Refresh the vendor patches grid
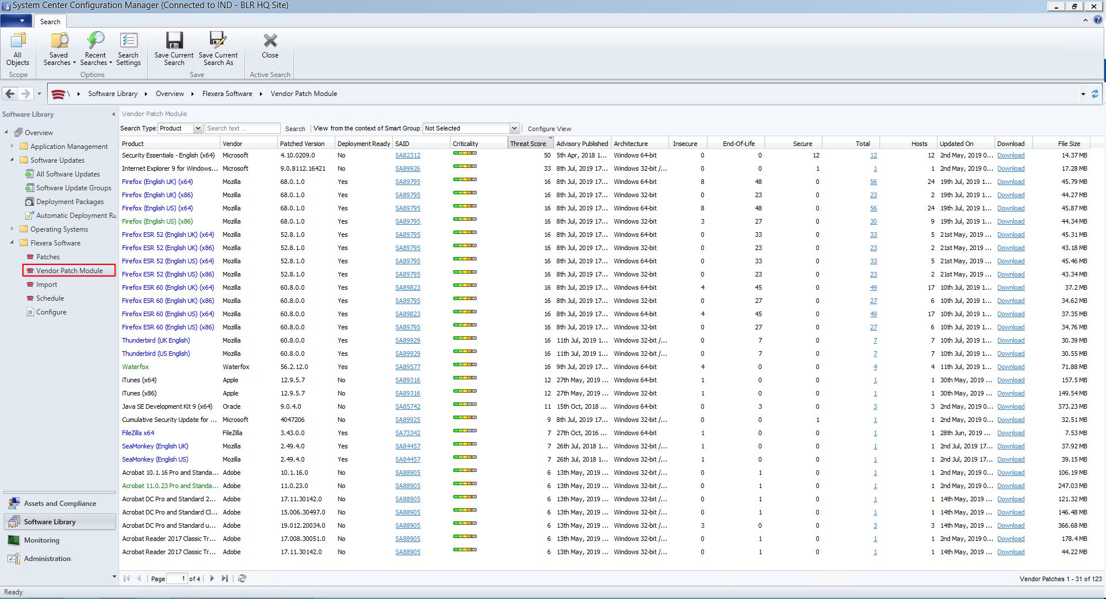 pyautogui.click(x=242, y=578)
